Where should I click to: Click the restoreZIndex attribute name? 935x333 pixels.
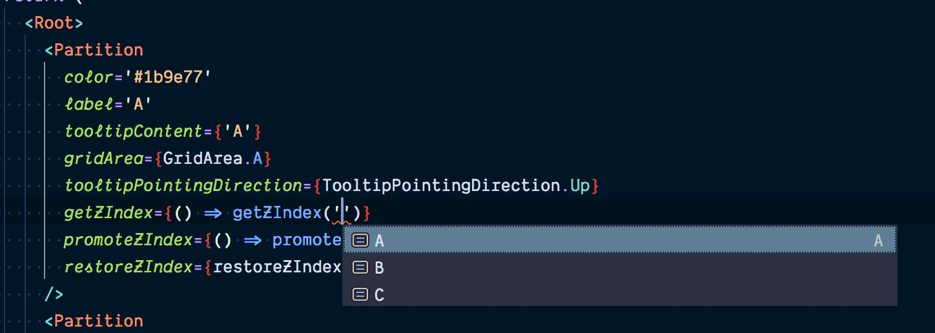coord(128,267)
